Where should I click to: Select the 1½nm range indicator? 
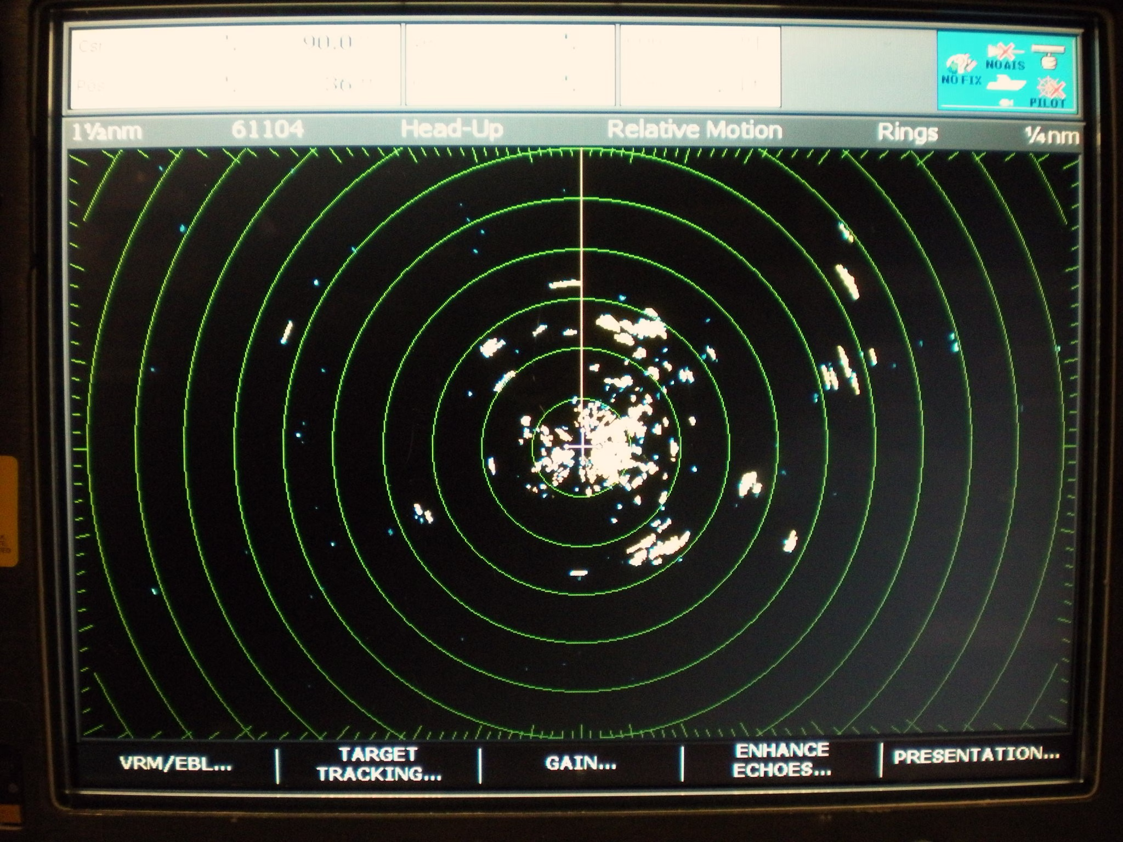pyautogui.click(x=107, y=132)
